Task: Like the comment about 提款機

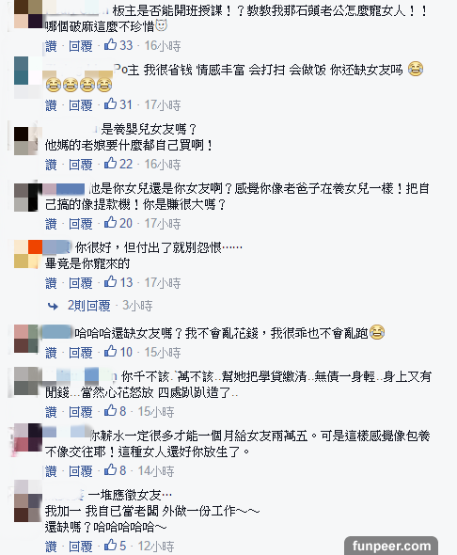Action: [x=51, y=224]
